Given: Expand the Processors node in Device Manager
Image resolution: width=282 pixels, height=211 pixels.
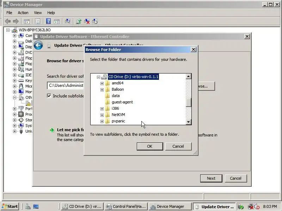Looking at the screenshot, I should 14,114.
